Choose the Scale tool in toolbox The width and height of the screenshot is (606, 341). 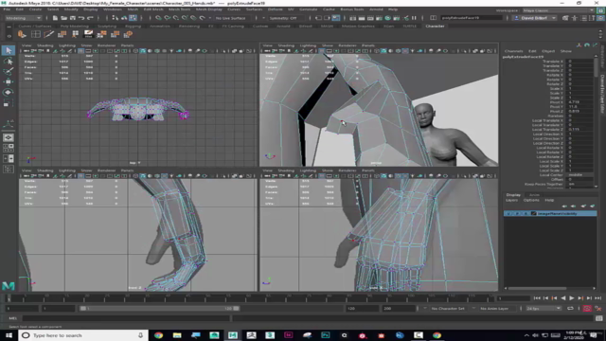pos(9,103)
